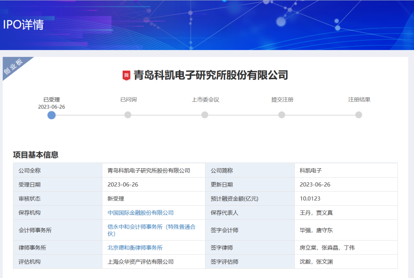Screen dimensions: 414x278
Task: Click the 2023-06-26 date under 已受理
Action: (x=51, y=107)
